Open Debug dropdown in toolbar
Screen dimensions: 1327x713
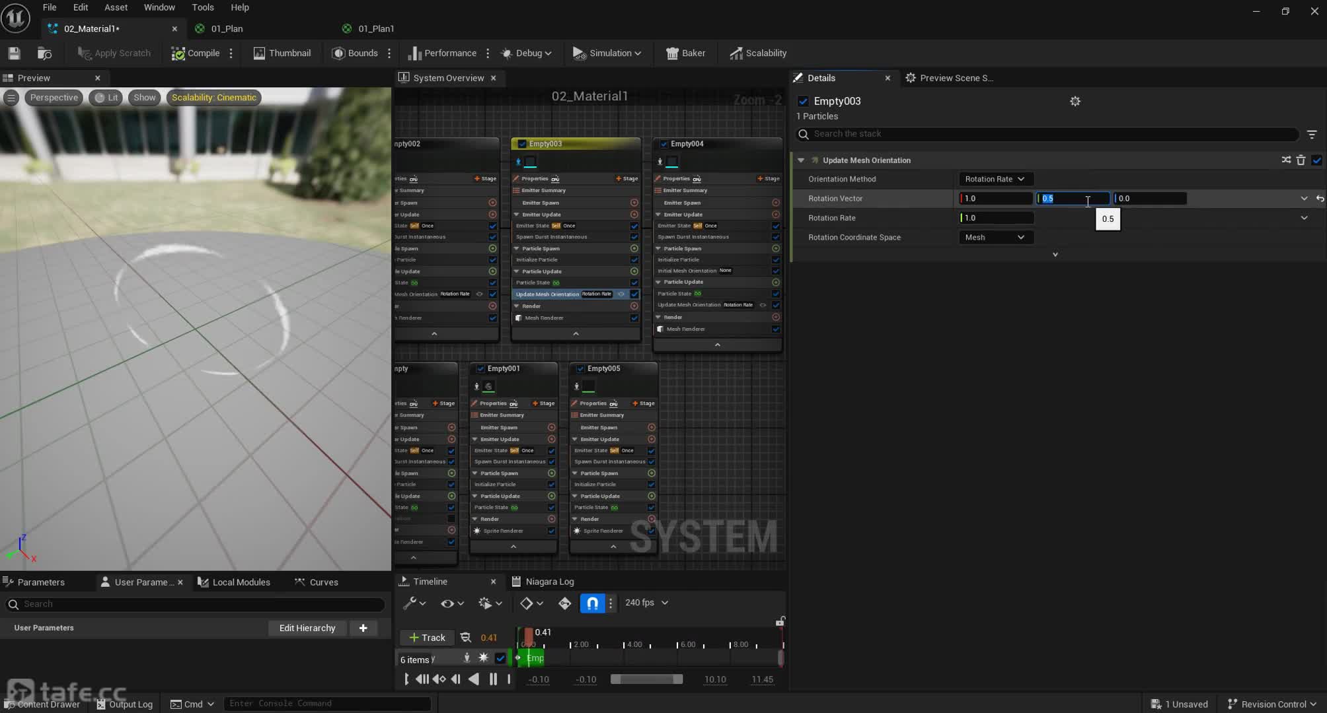tap(526, 53)
